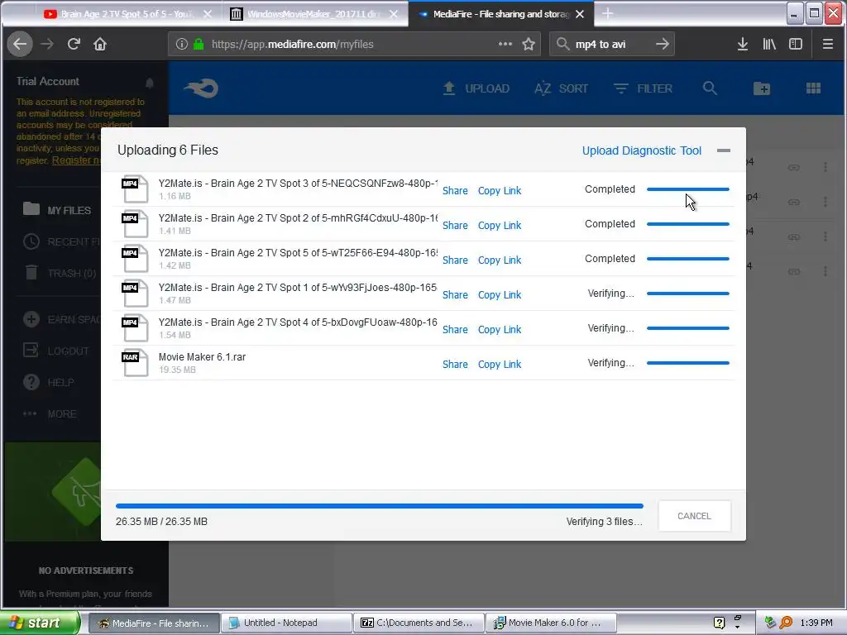The height and width of the screenshot is (635, 847).
Task: Copy Link for TV Spot 2 file
Action: 499,225
